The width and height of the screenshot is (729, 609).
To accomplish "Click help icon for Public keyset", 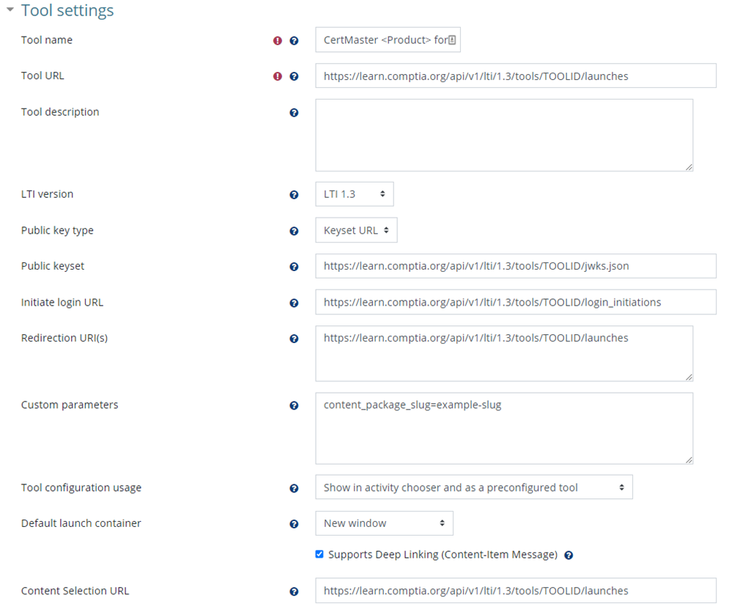I will [x=294, y=267].
